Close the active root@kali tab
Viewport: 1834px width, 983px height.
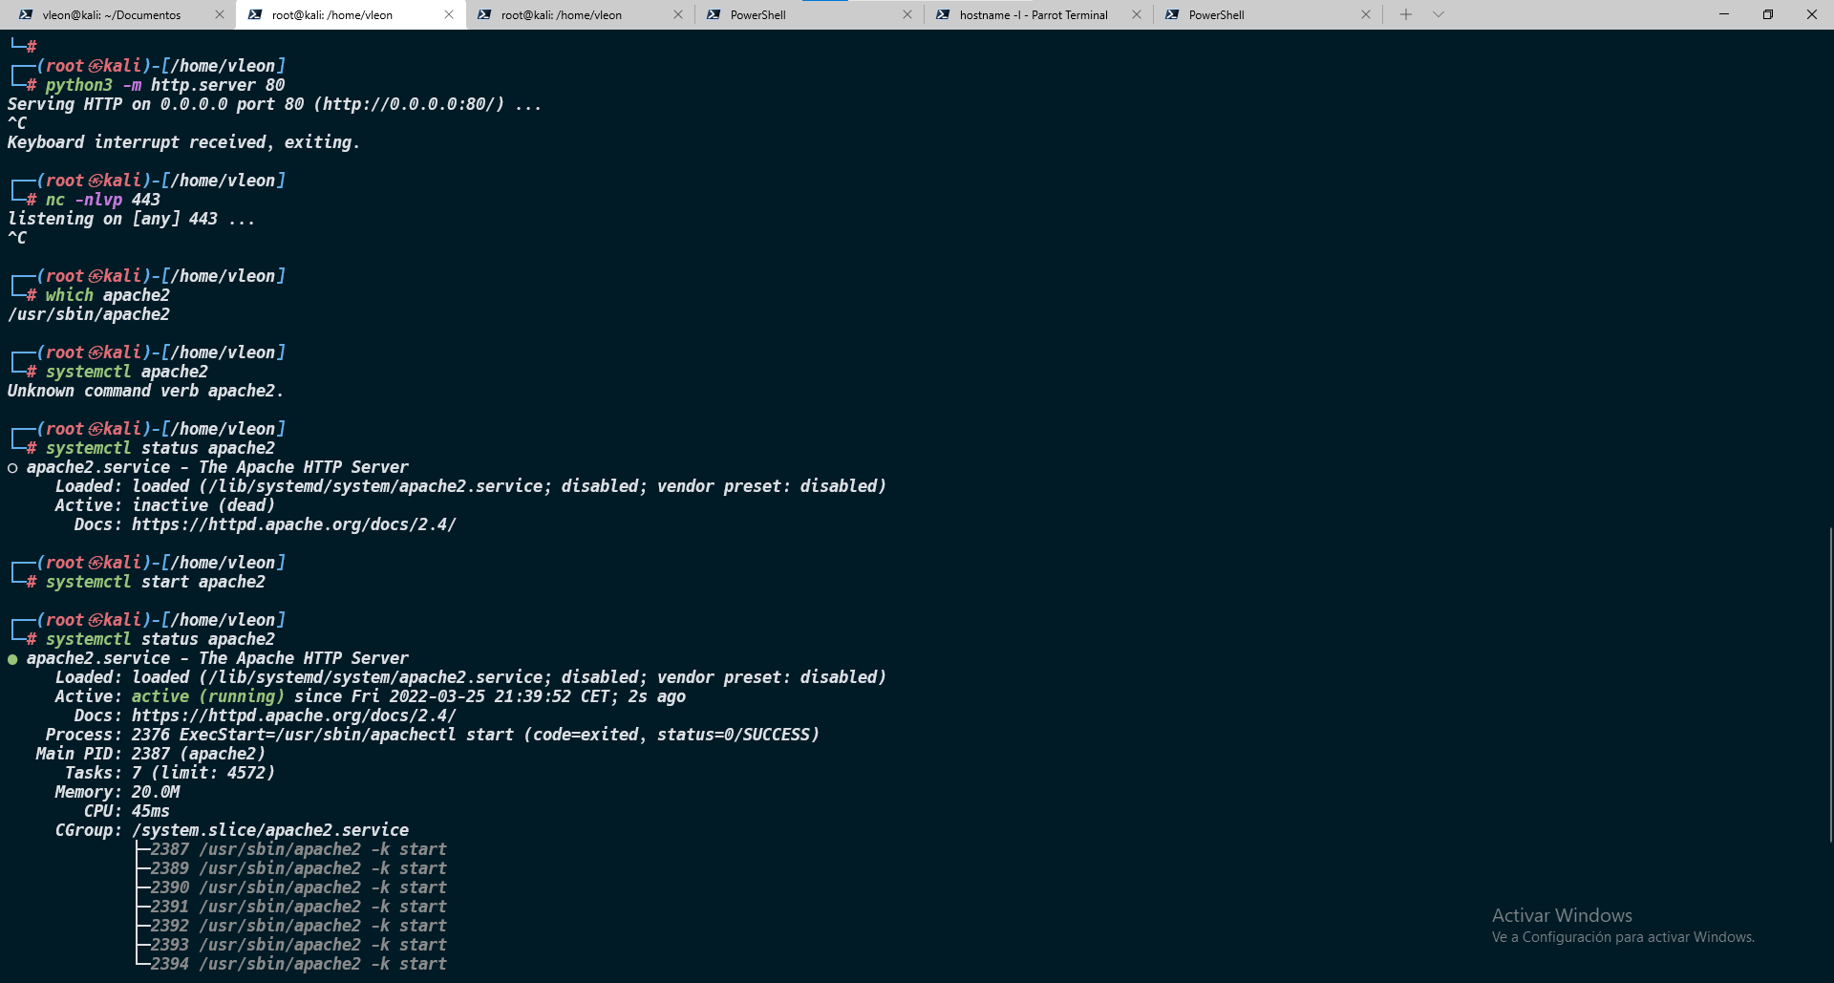tap(449, 15)
